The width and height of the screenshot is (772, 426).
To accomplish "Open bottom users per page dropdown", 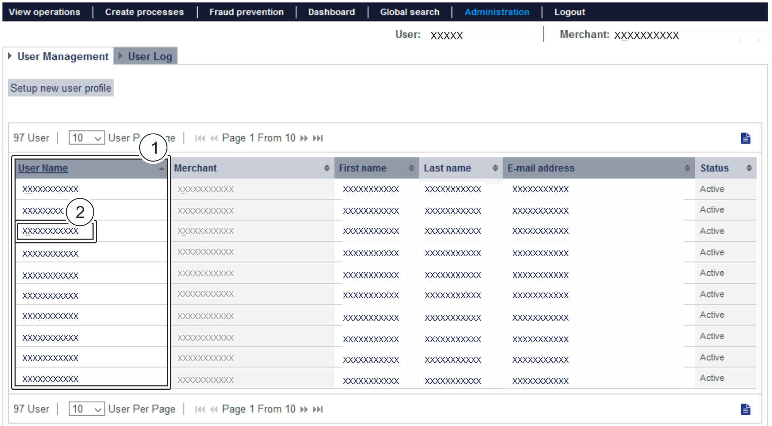I will 86,409.
